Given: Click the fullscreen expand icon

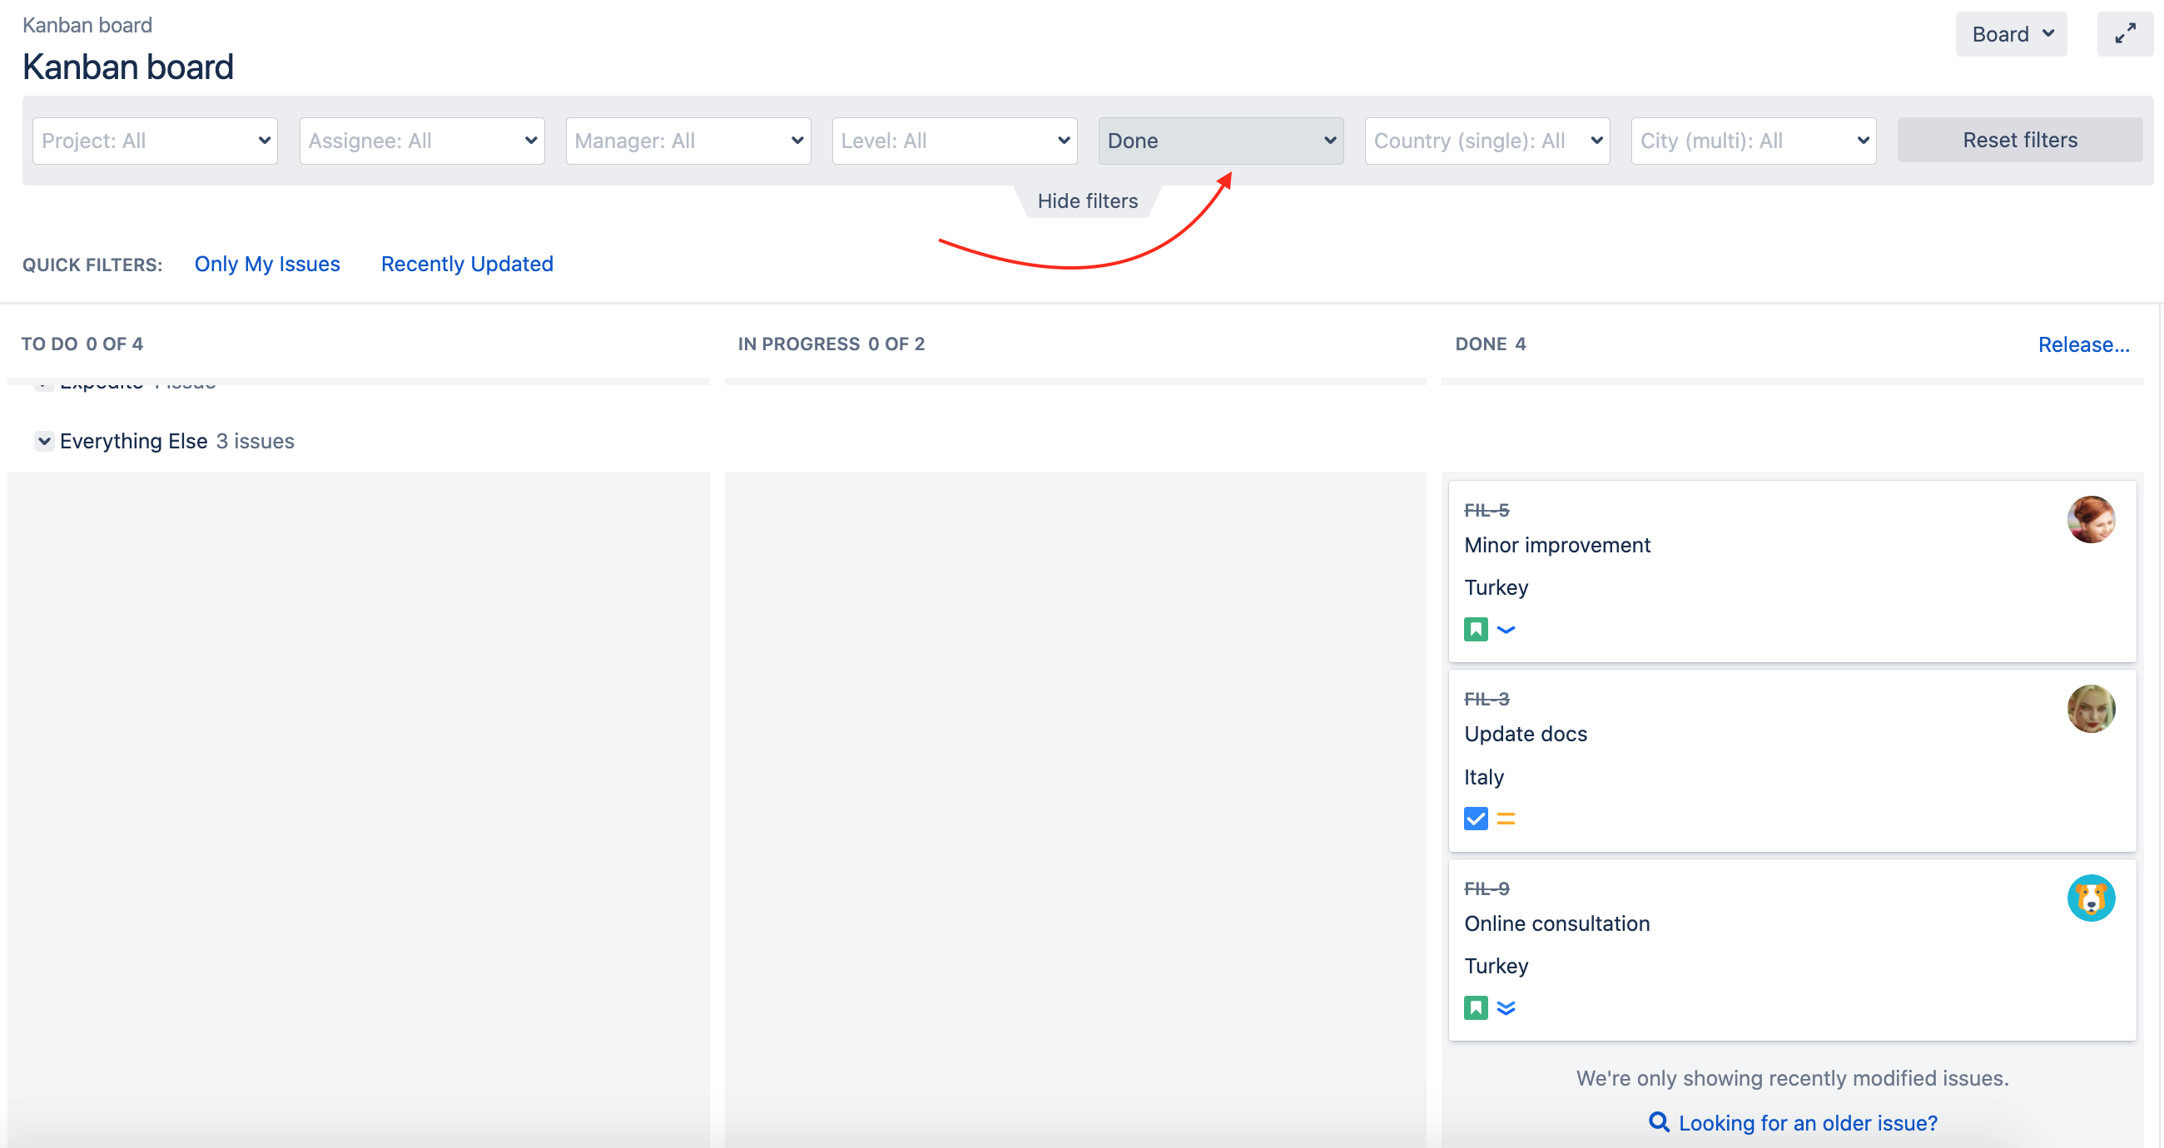Looking at the screenshot, I should (x=2125, y=33).
